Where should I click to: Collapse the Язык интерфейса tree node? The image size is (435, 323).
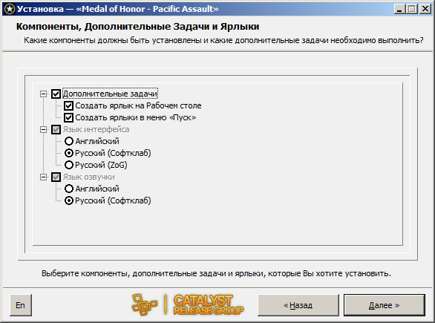click(43, 130)
